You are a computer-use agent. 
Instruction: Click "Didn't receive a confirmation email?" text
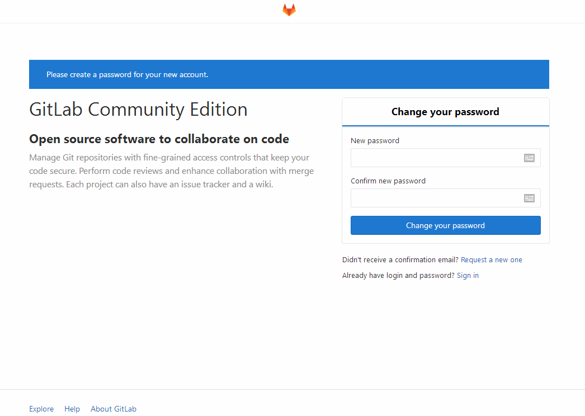[x=400, y=259]
